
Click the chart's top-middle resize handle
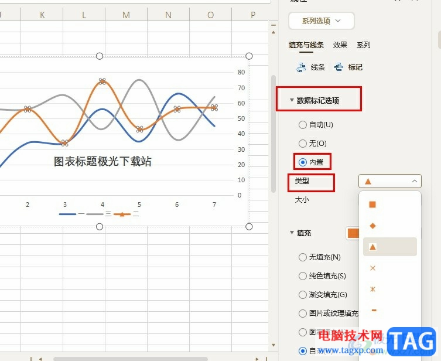pyautogui.click(x=100, y=56)
